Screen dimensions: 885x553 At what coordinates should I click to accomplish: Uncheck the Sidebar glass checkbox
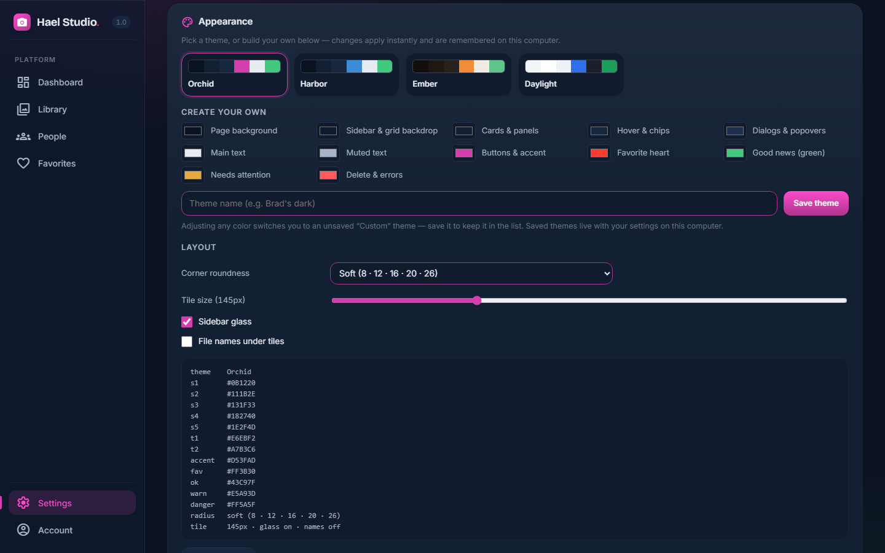click(187, 322)
